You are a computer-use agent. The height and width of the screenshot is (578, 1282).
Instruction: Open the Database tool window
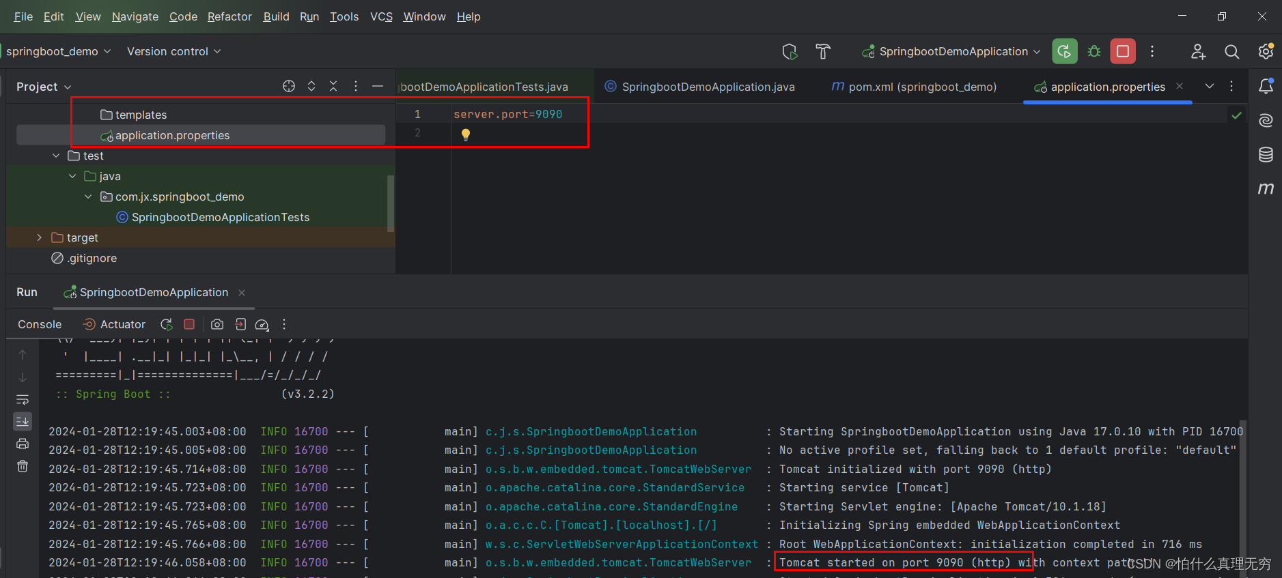(x=1266, y=154)
